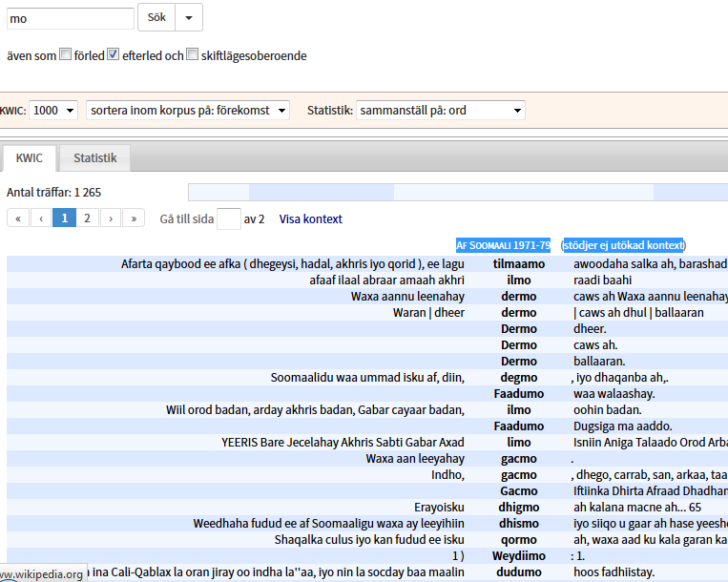The image size is (728, 582).
Task: Click the keyword "tilmaamo"
Action: [x=519, y=264]
